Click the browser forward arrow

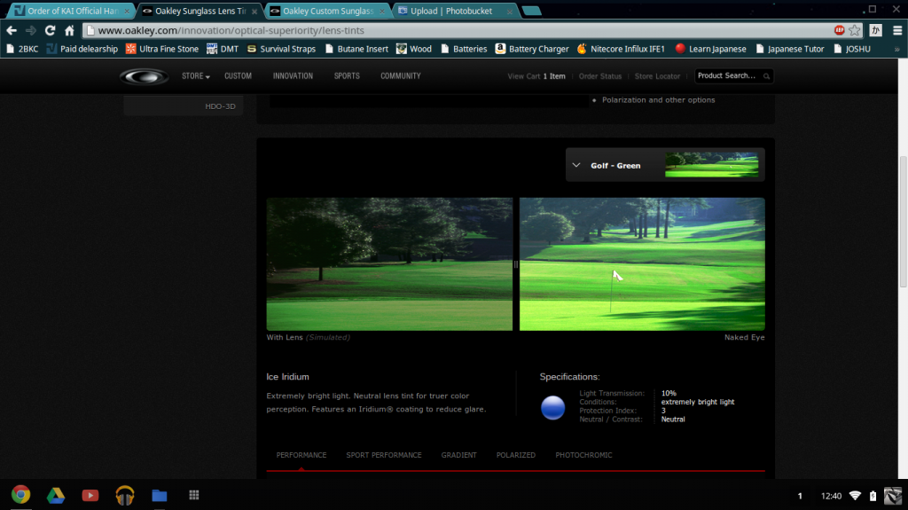tap(31, 30)
